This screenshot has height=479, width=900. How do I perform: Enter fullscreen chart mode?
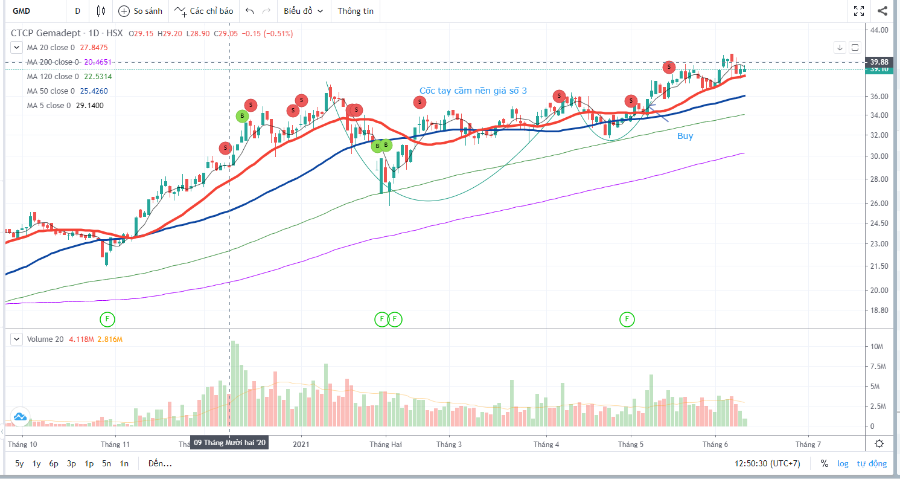(859, 11)
